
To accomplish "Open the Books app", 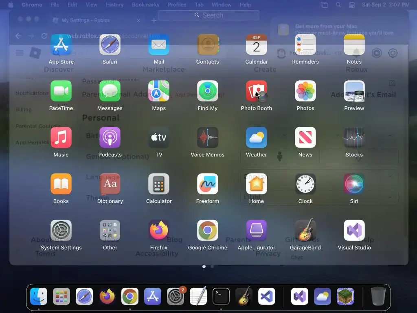I will click(x=61, y=184).
